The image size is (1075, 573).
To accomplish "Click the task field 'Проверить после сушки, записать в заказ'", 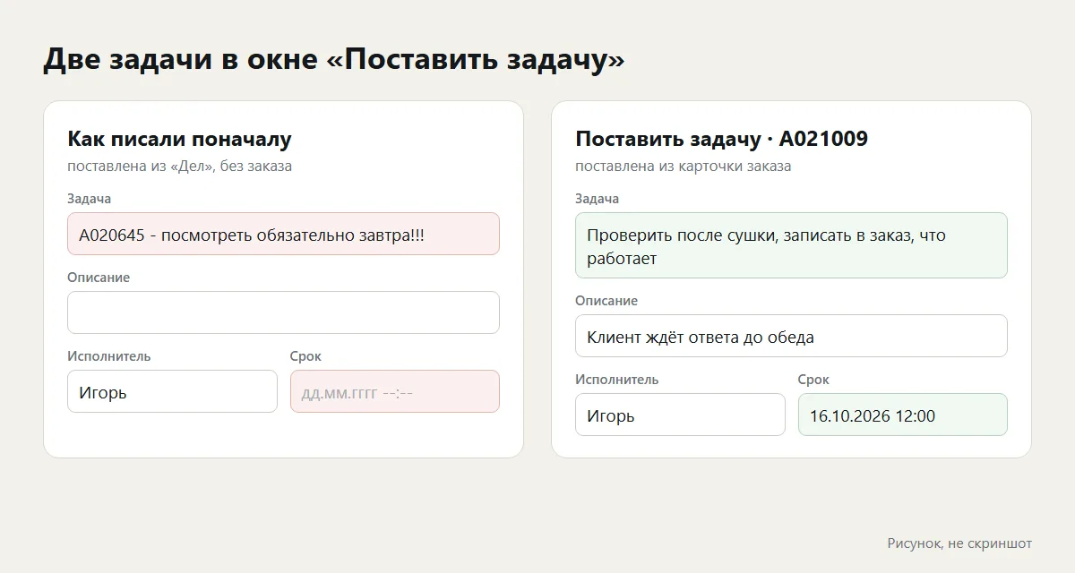I will click(x=791, y=245).
